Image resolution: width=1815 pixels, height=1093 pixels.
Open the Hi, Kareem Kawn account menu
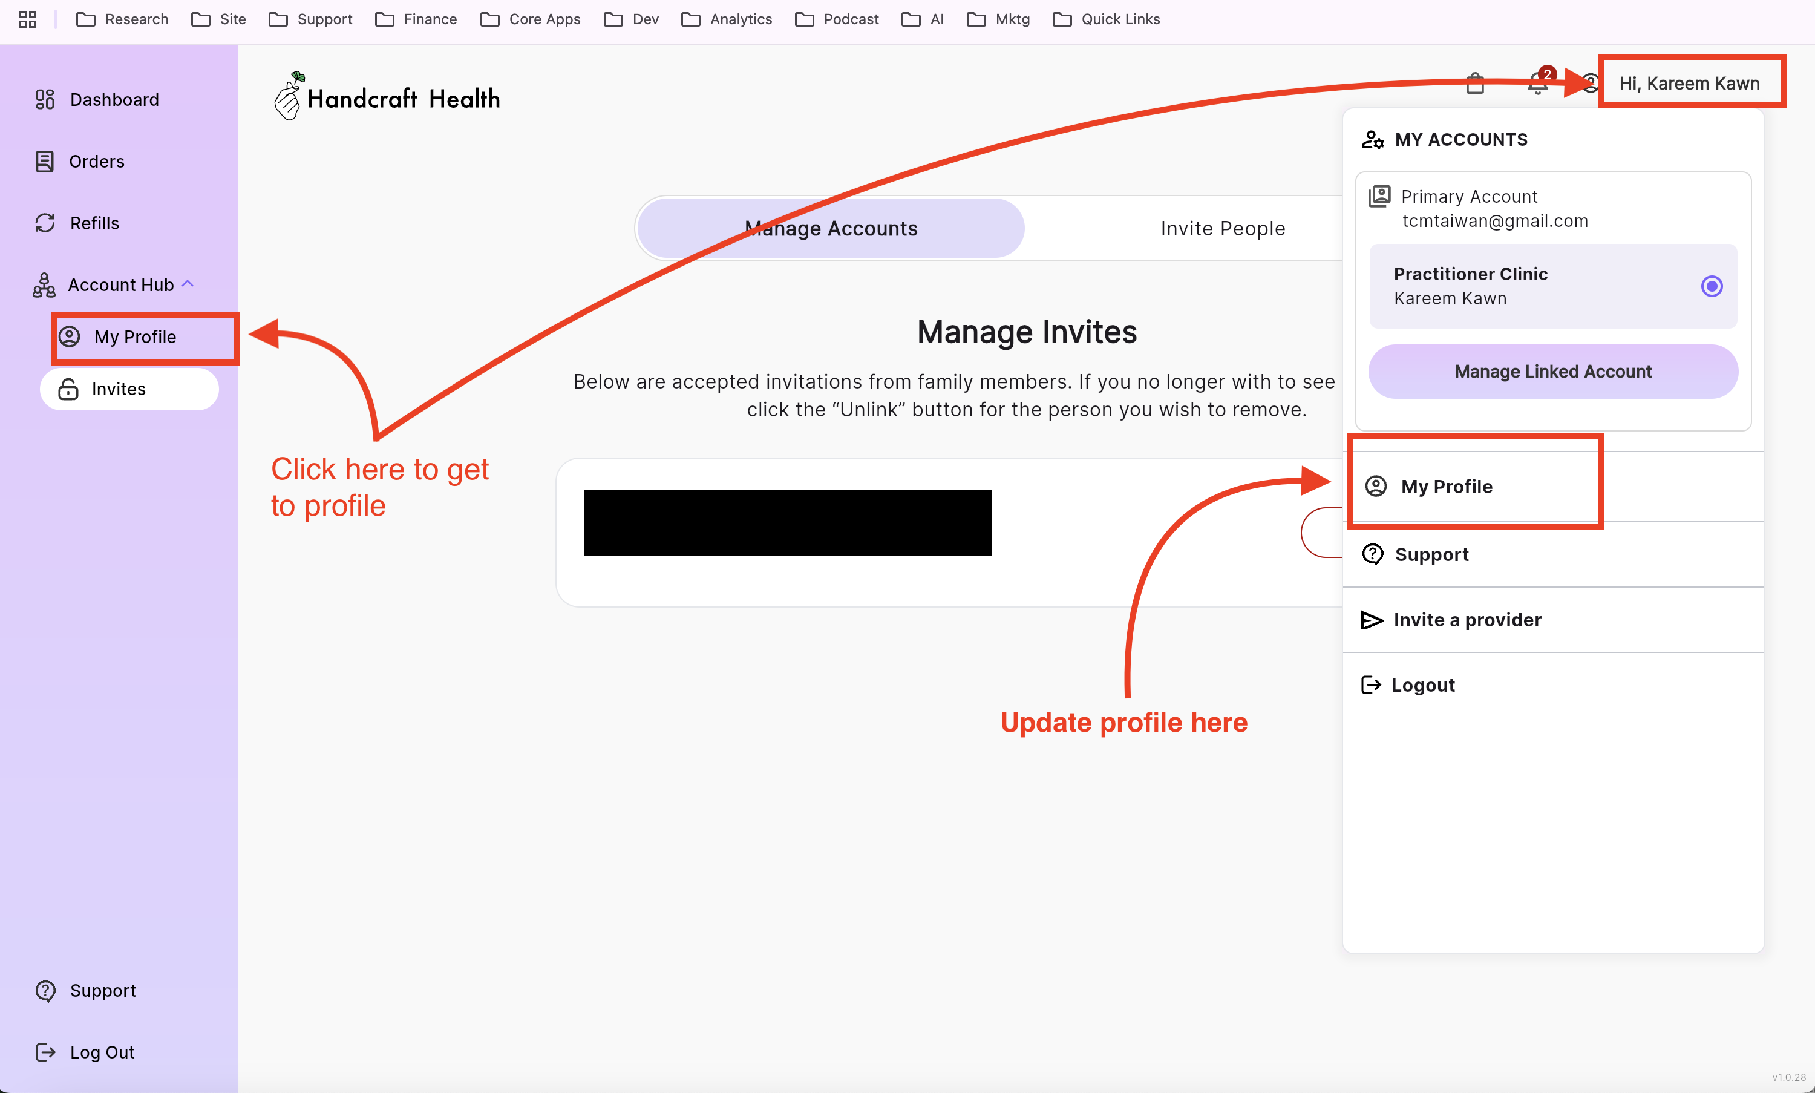coord(1689,84)
